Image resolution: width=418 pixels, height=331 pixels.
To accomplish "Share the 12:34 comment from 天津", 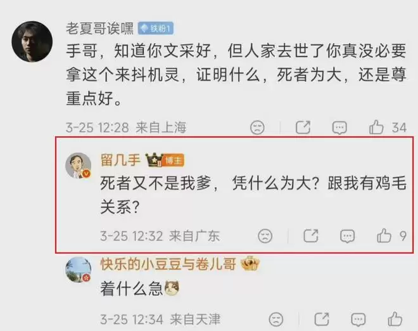I will coord(322,319).
